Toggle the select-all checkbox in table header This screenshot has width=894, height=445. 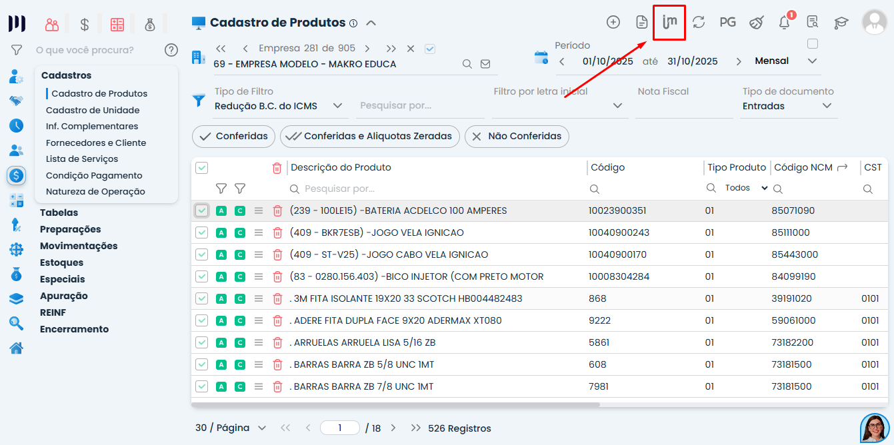pyautogui.click(x=201, y=168)
